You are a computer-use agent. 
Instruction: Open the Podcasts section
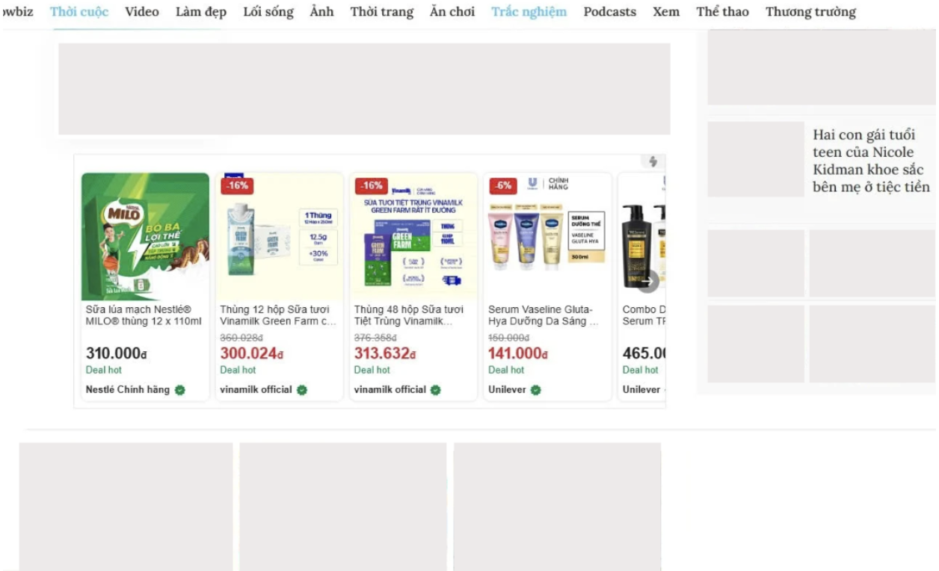609,12
